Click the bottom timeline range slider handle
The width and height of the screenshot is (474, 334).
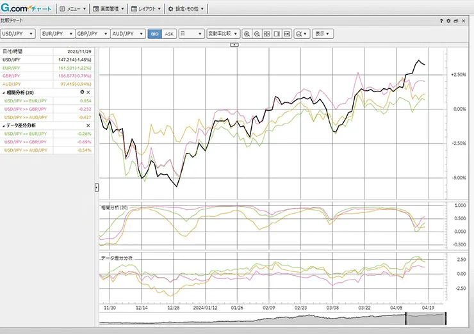pos(427,318)
